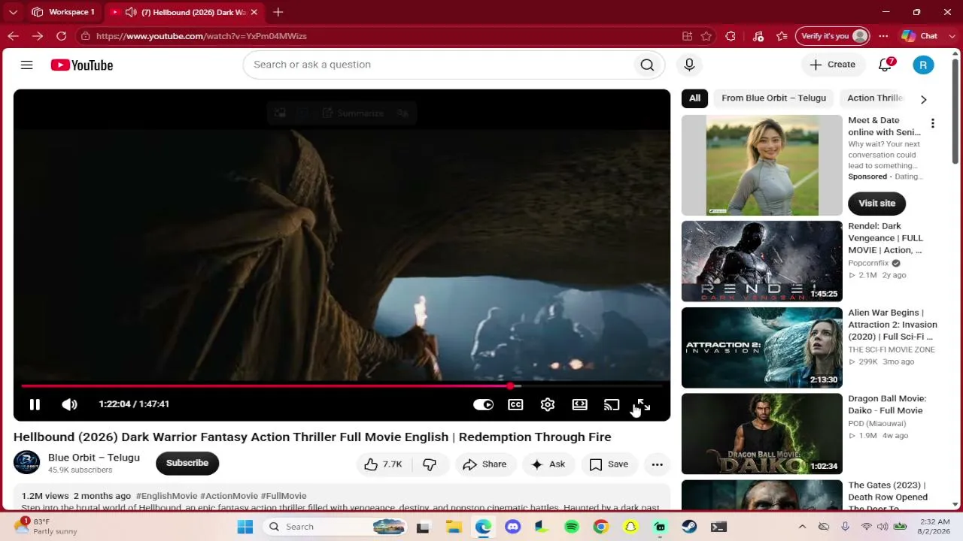Image resolution: width=963 pixels, height=541 pixels.
Task: Show more filter chips with the right chevron
Action: 923,98
